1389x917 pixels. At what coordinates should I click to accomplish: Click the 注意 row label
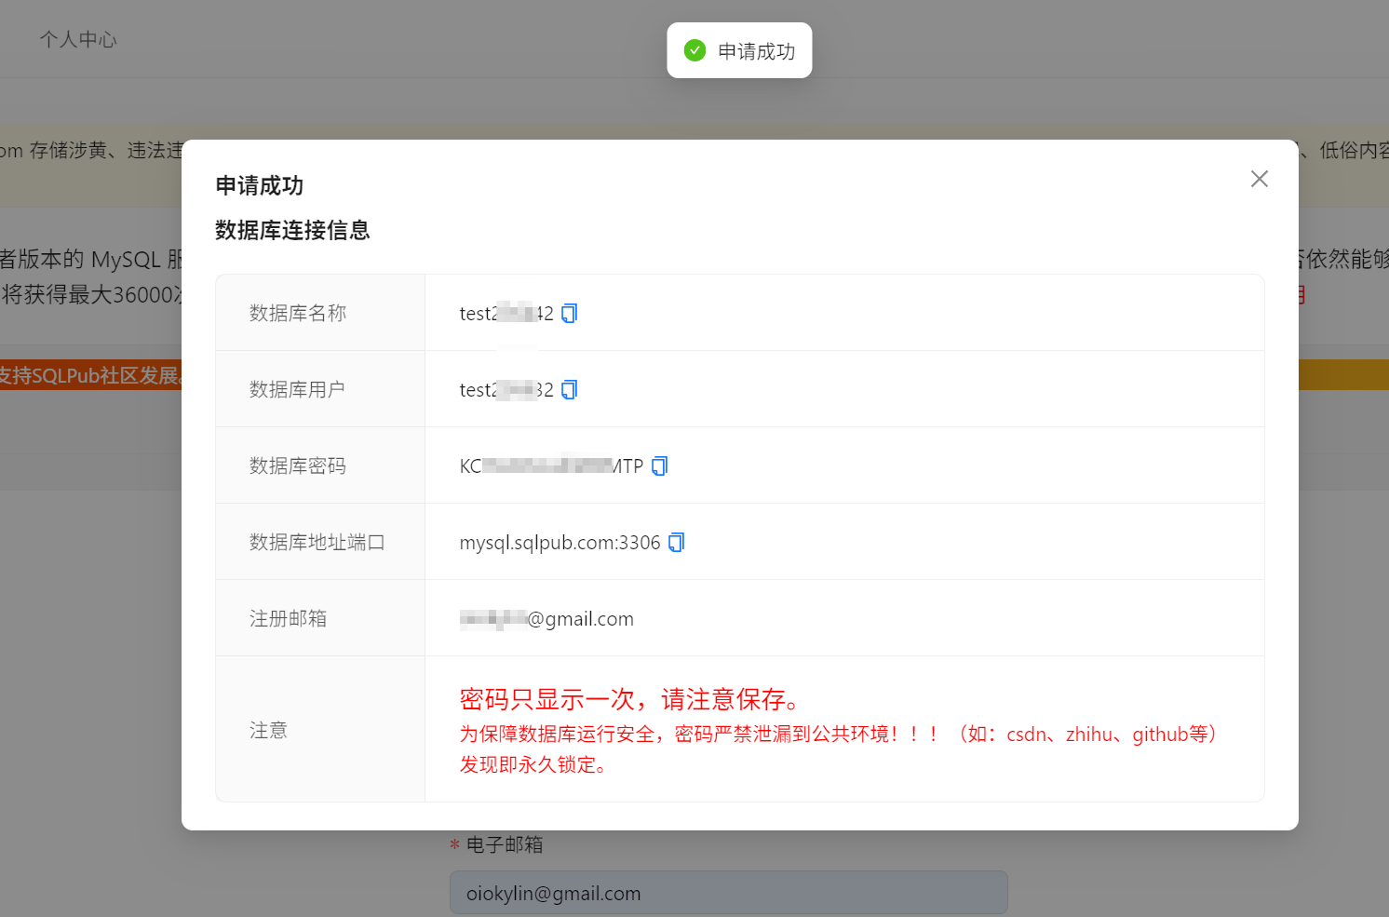[268, 731]
